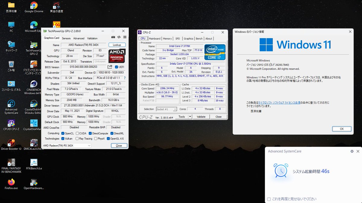Switch to CPU-Z Graphics tab

(x=189, y=38)
